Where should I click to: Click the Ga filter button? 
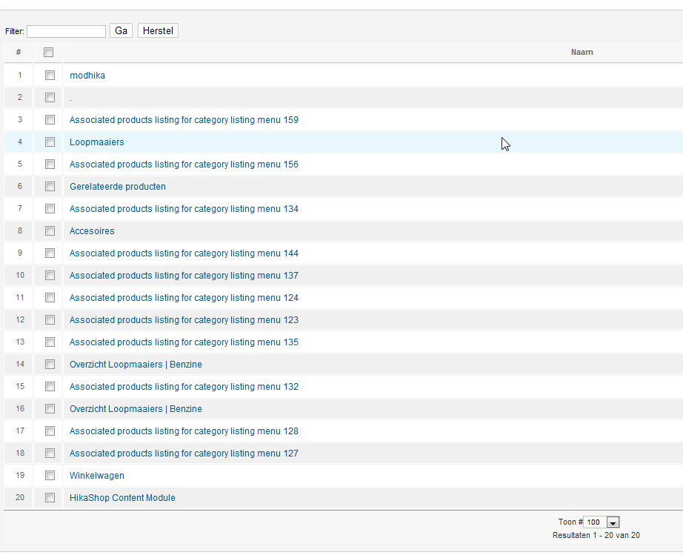coord(121,30)
